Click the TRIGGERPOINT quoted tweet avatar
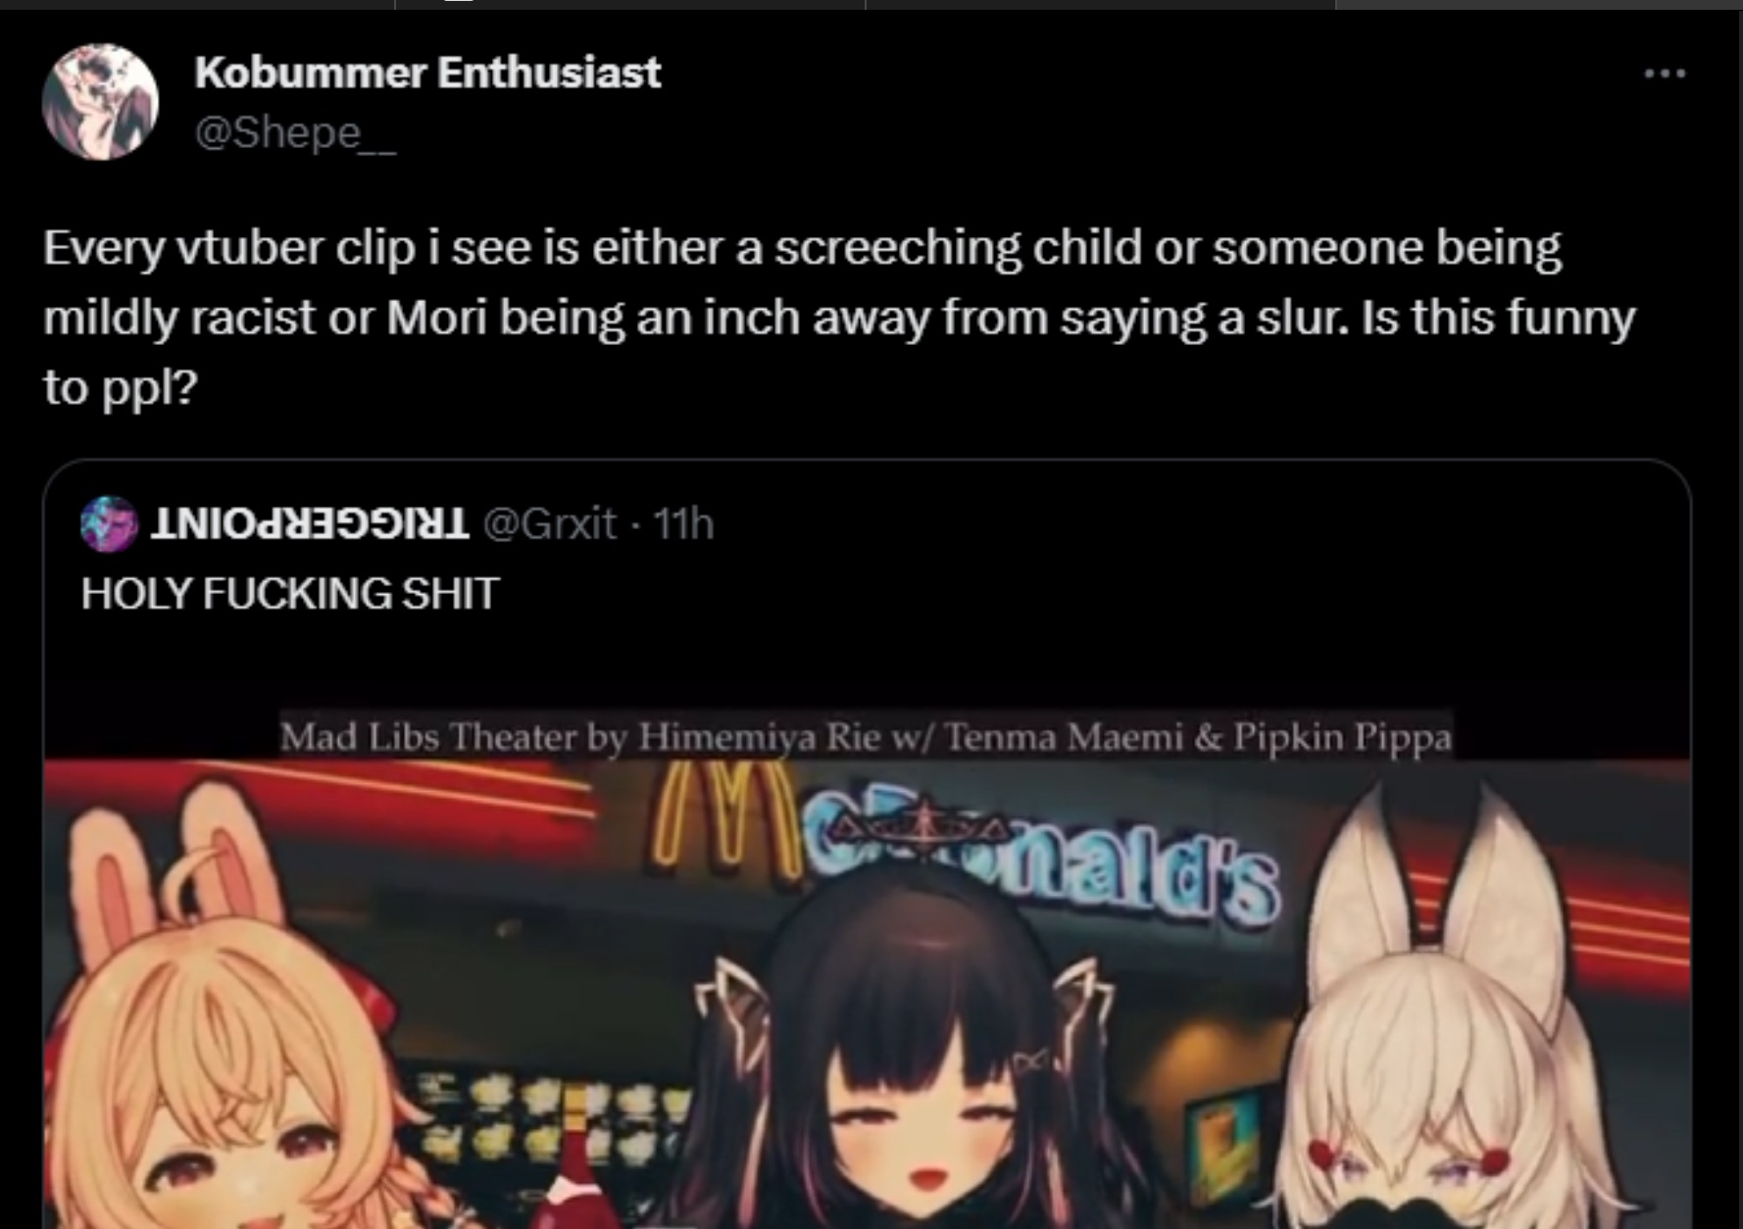 coord(108,524)
